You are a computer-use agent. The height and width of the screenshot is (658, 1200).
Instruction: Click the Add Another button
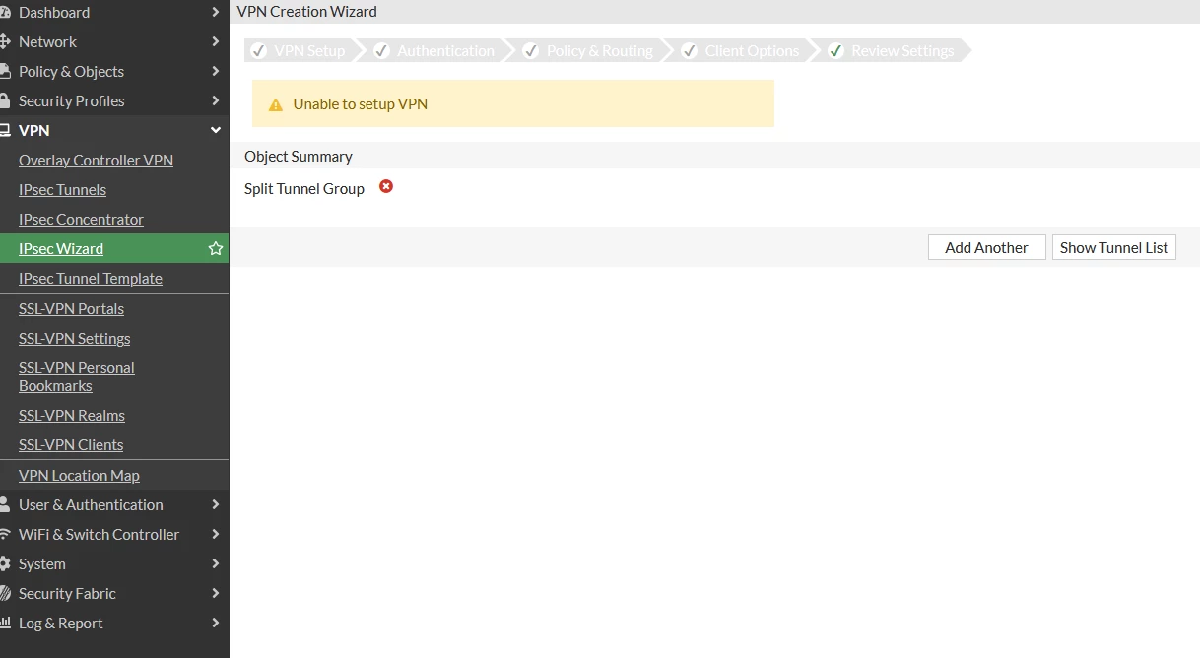coord(986,248)
